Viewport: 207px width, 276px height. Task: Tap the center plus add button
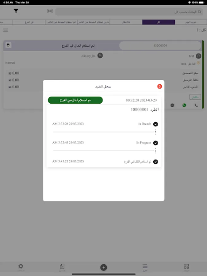pos(104,267)
